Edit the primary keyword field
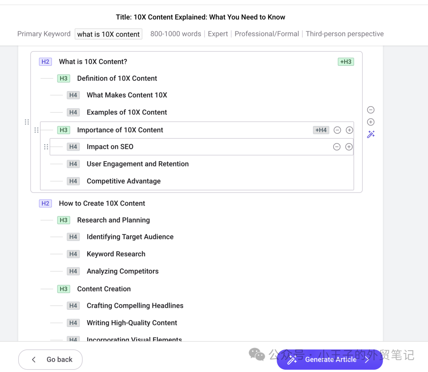Viewport: 428px width, 372px height. tap(109, 34)
